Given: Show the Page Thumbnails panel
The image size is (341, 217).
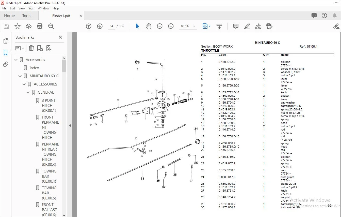Looking at the screenshot, I should [6, 41].
